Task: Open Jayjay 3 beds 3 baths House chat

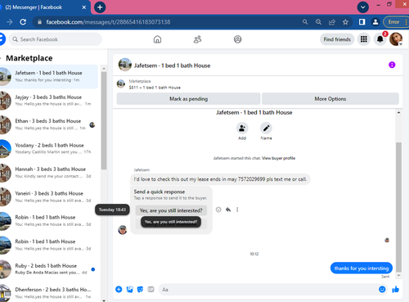Action: [49, 101]
